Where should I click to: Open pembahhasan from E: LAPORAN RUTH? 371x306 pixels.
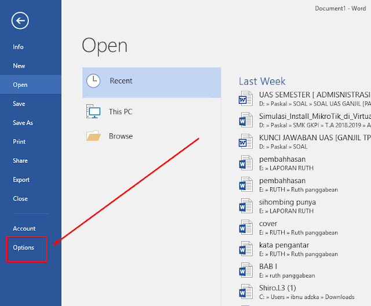[x=282, y=159]
